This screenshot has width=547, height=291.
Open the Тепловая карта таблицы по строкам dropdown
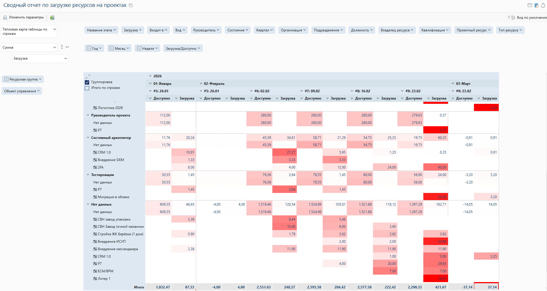tap(29, 31)
